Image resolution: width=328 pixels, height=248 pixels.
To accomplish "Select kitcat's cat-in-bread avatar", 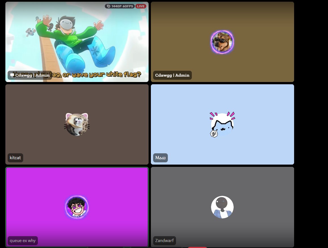I will point(77,124).
